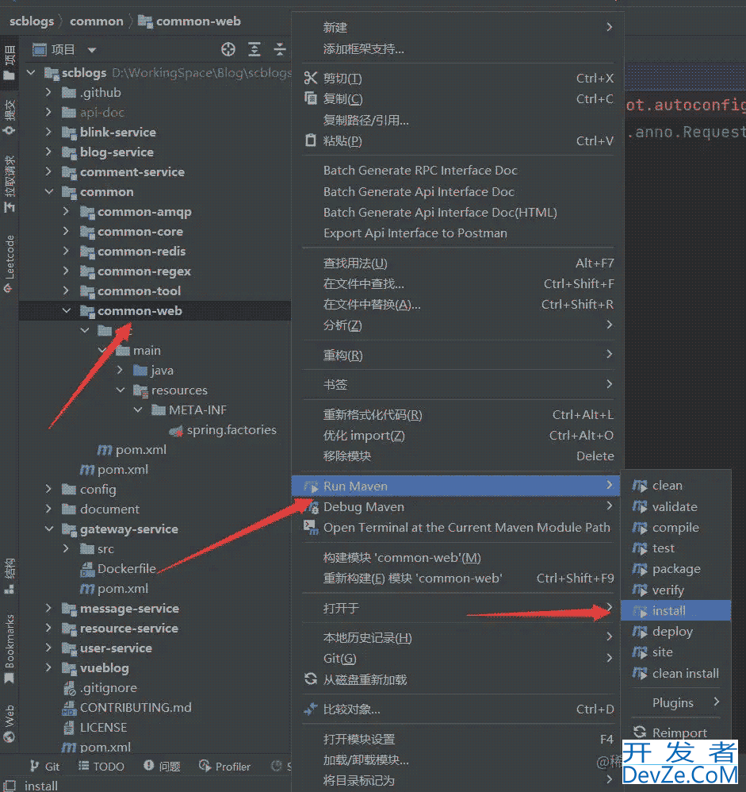The width and height of the screenshot is (746, 792).
Task: Click the copy icon beside 复制
Action: pyautogui.click(x=311, y=98)
